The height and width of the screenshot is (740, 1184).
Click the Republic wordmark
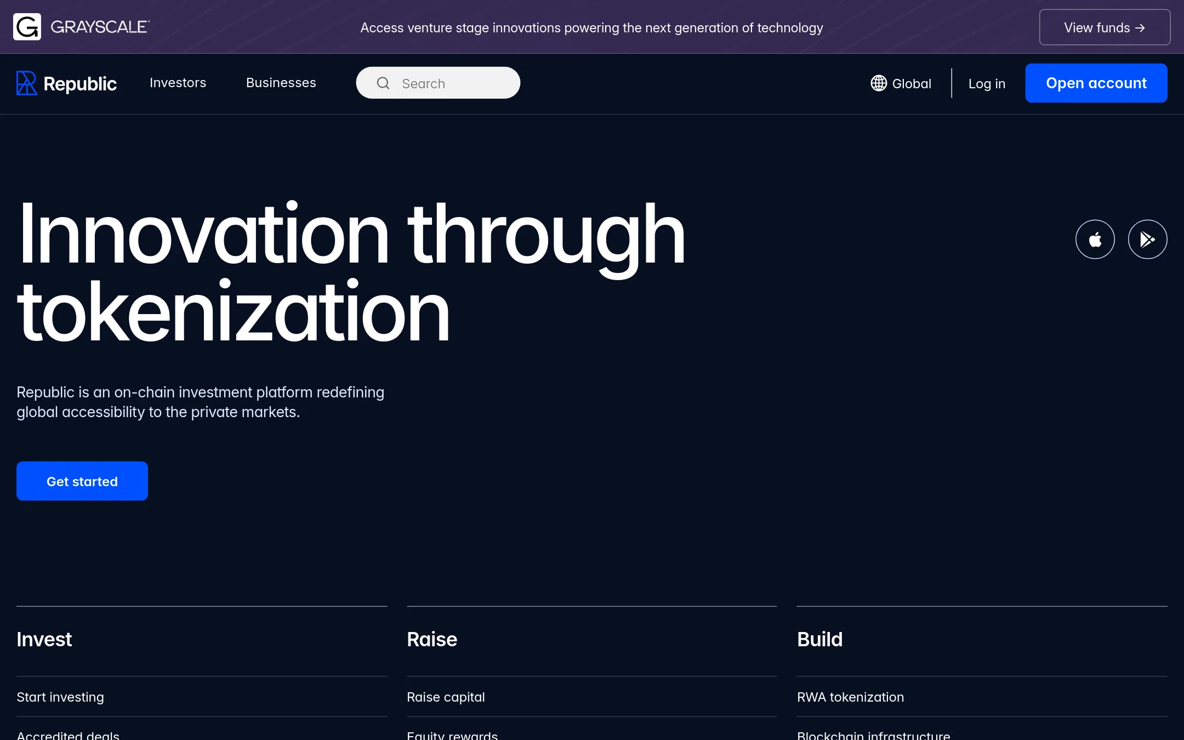pyautogui.click(x=80, y=84)
